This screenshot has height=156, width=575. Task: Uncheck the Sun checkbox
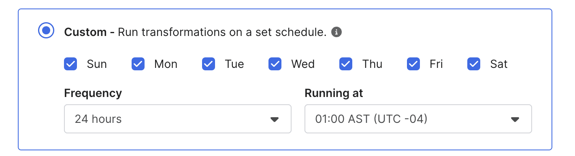[x=70, y=64]
